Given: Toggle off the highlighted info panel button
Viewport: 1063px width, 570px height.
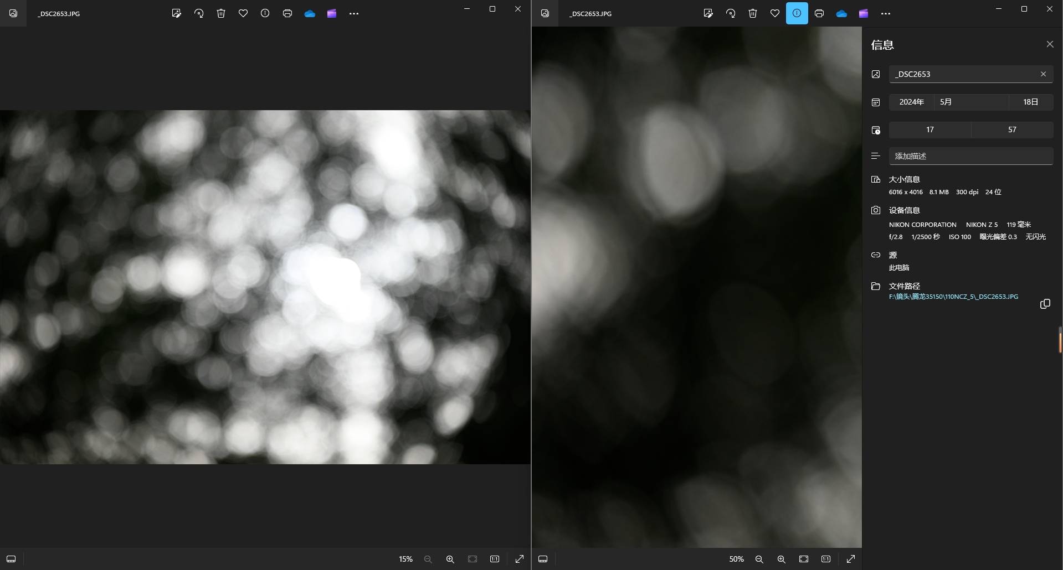Looking at the screenshot, I should [797, 13].
